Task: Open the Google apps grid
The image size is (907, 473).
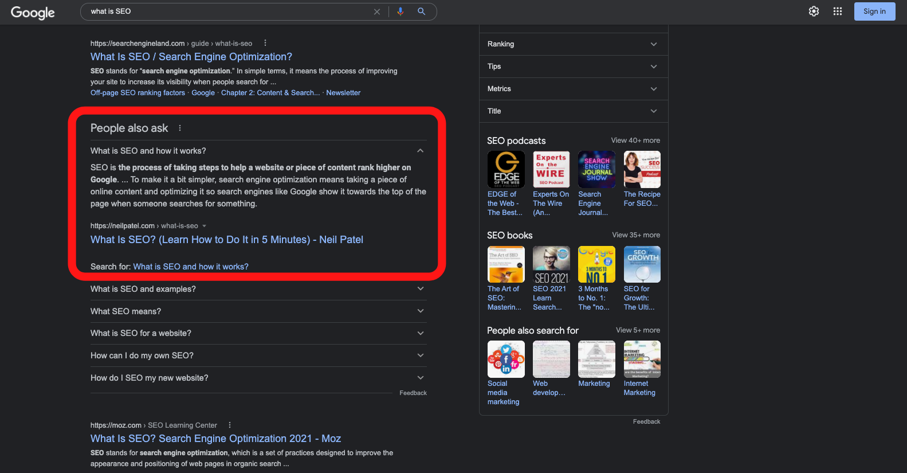Action: (x=838, y=11)
